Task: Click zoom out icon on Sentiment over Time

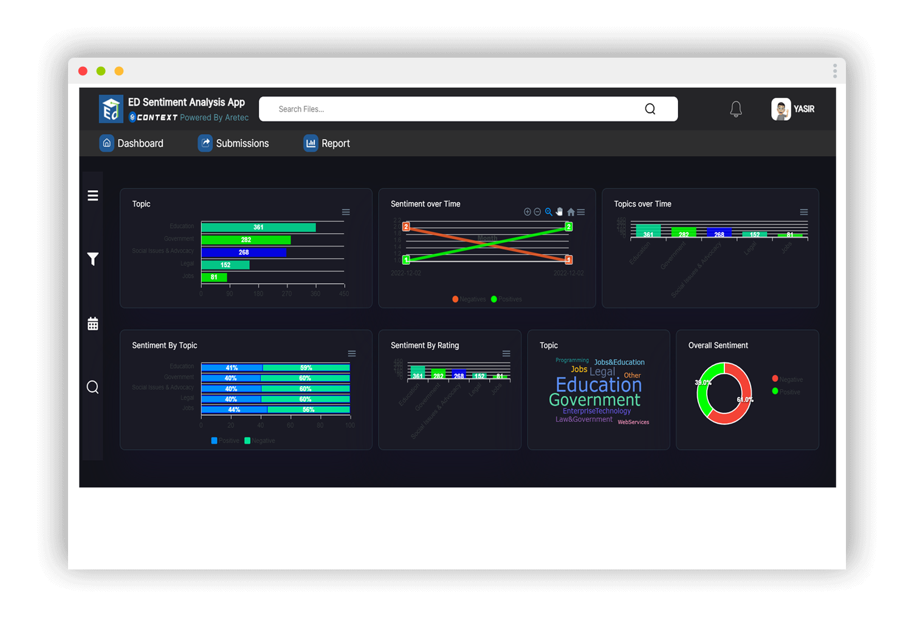Action: point(537,212)
